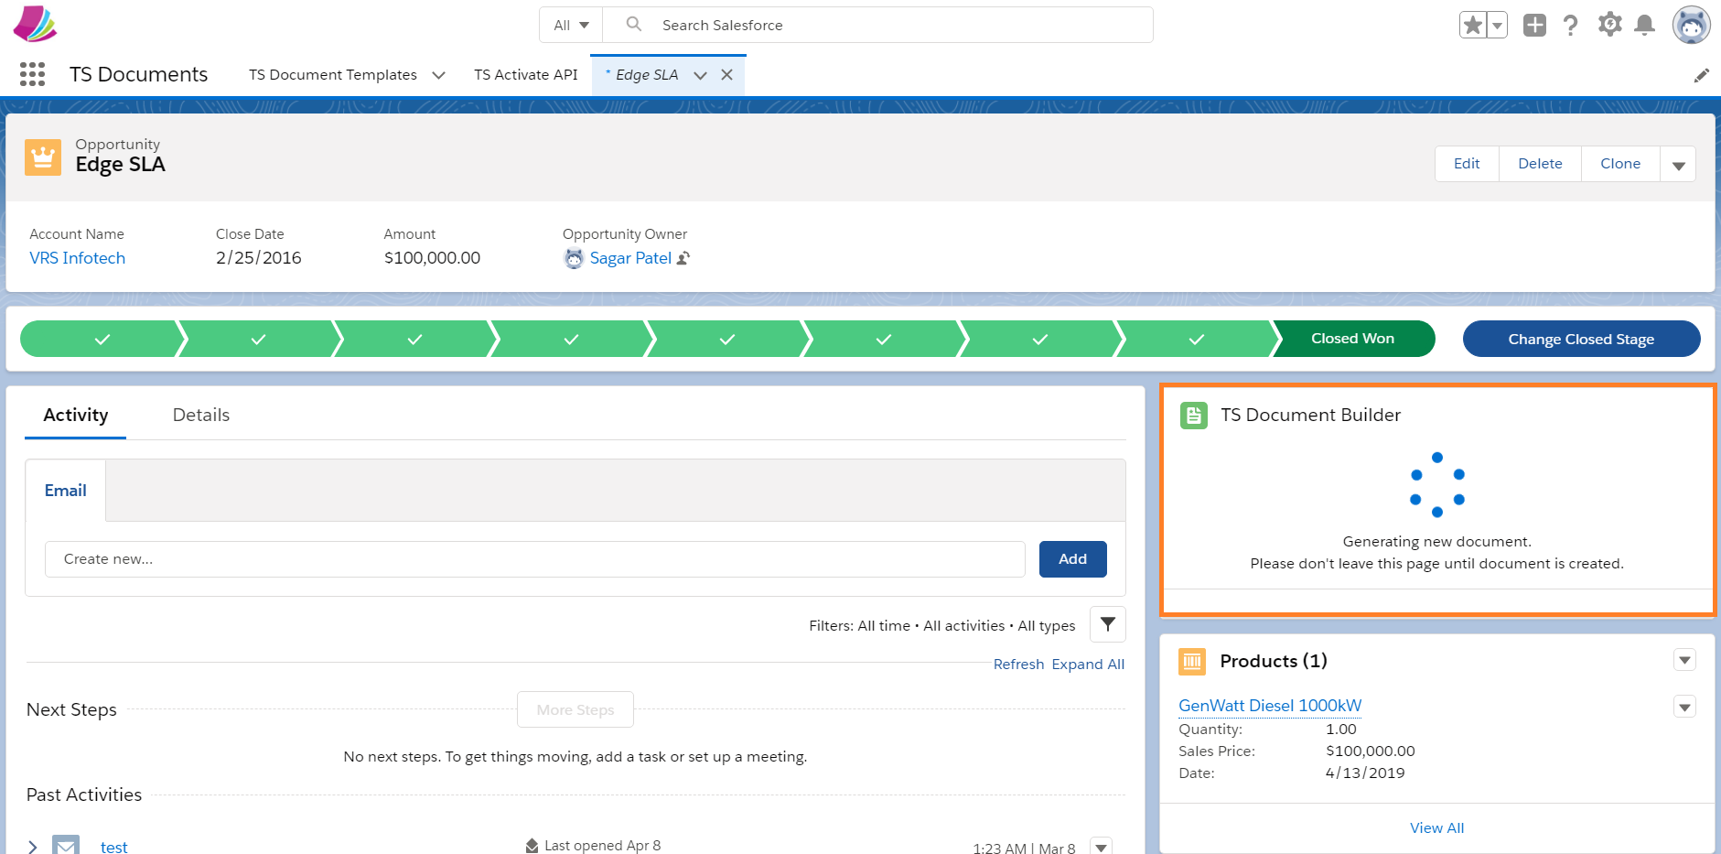Image resolution: width=1721 pixels, height=854 pixels.
Task: Open the Setup gear icon
Action: (x=1609, y=25)
